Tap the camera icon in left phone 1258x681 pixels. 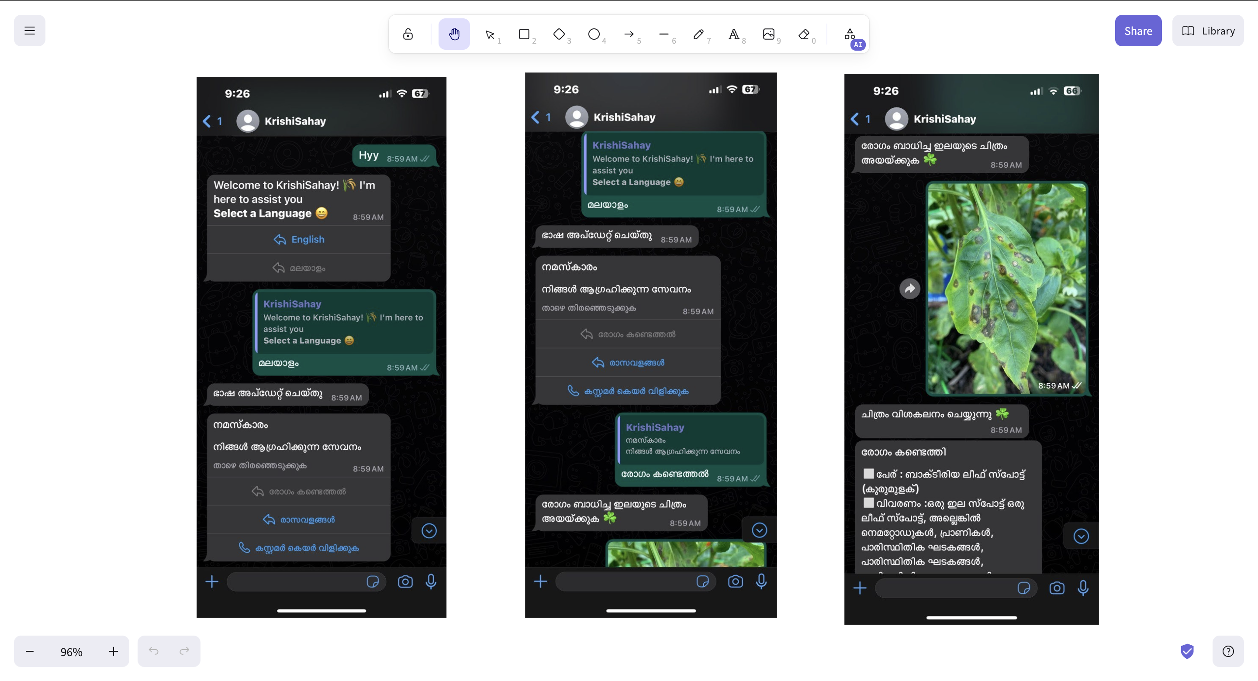405,581
